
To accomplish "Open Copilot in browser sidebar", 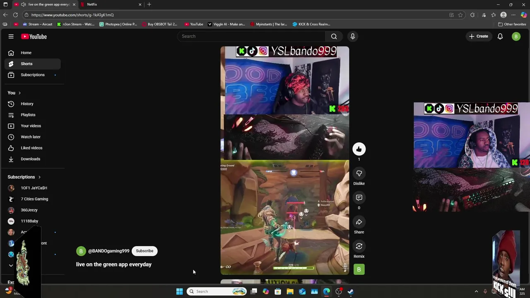I will 524,15.
